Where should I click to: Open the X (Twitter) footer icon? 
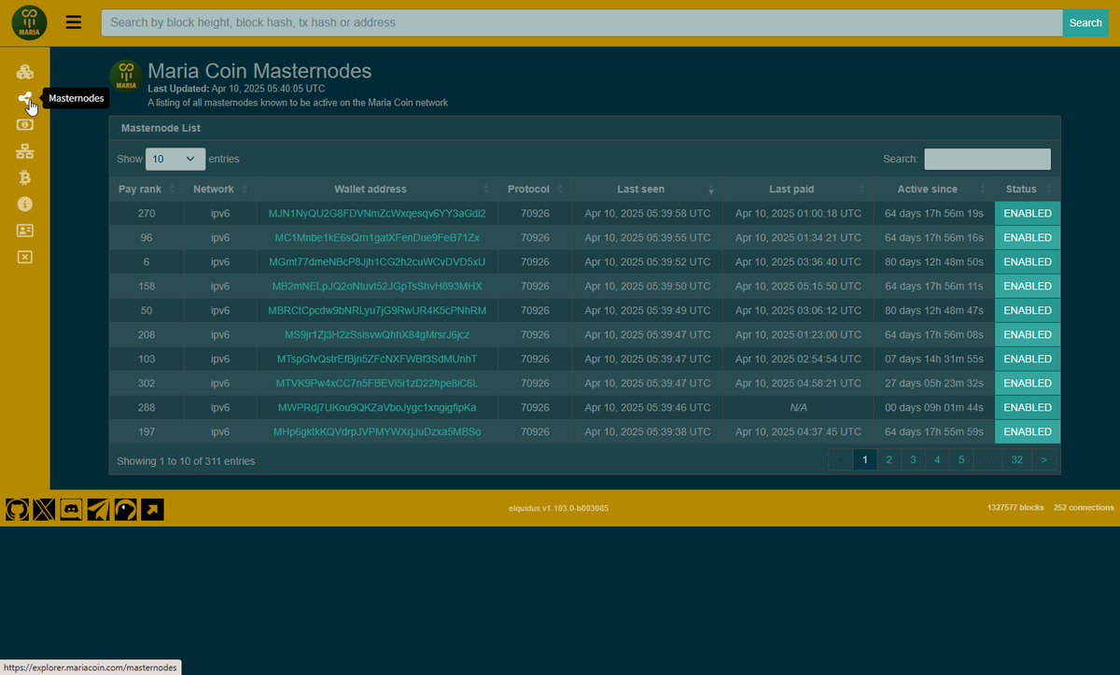[x=44, y=509]
